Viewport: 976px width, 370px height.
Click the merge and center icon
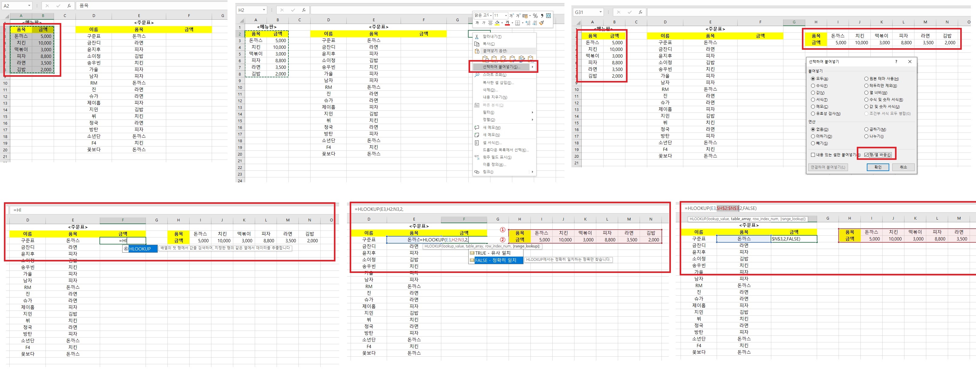pos(548,16)
